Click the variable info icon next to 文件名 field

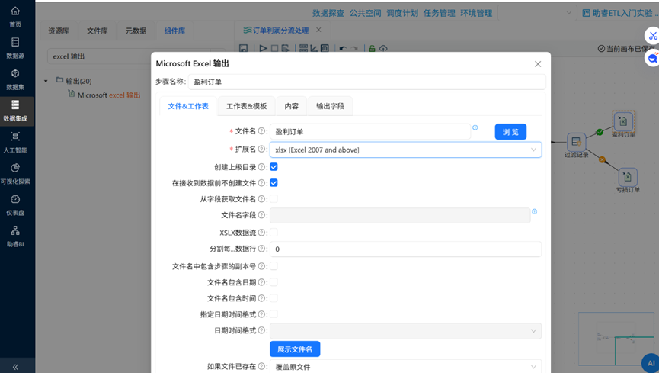pyautogui.click(x=475, y=127)
